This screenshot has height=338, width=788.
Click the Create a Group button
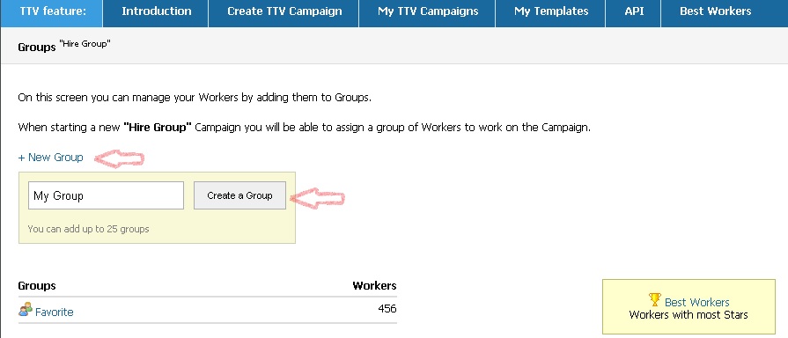[x=239, y=195]
